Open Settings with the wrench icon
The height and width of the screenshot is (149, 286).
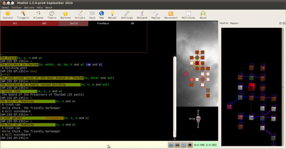pyautogui.click(x=127, y=15)
